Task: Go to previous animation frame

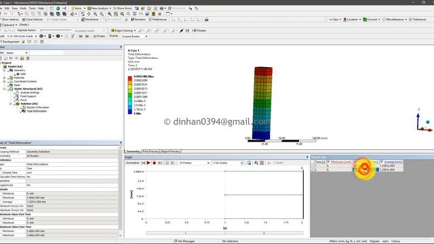Action: click(x=143, y=163)
